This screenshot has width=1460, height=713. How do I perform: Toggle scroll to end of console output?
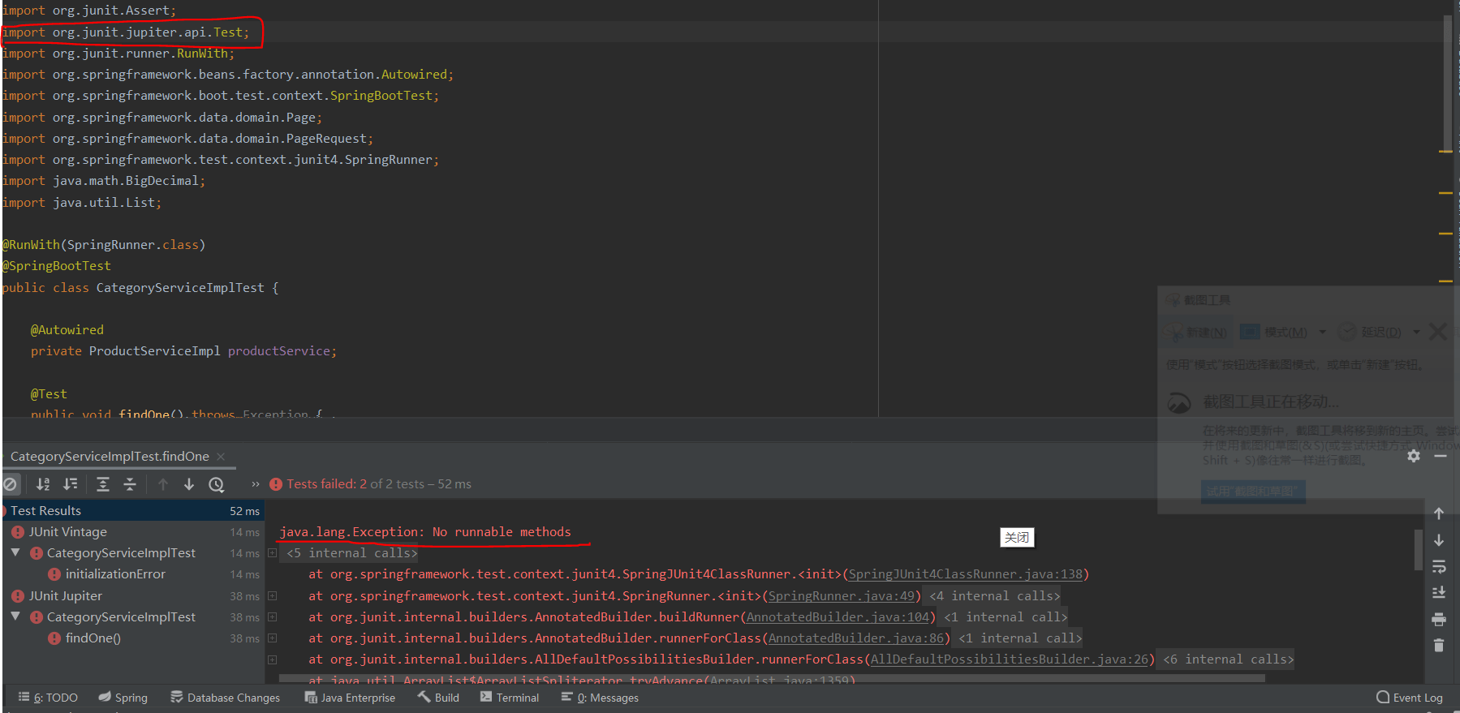1439,593
